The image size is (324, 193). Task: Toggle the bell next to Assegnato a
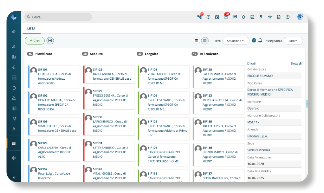[260, 40]
